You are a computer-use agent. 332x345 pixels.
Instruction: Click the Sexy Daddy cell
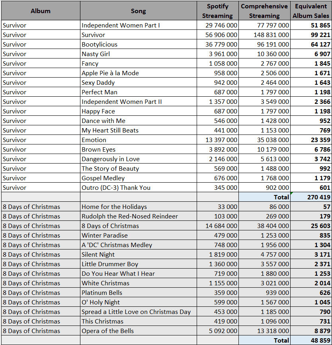tap(139, 82)
